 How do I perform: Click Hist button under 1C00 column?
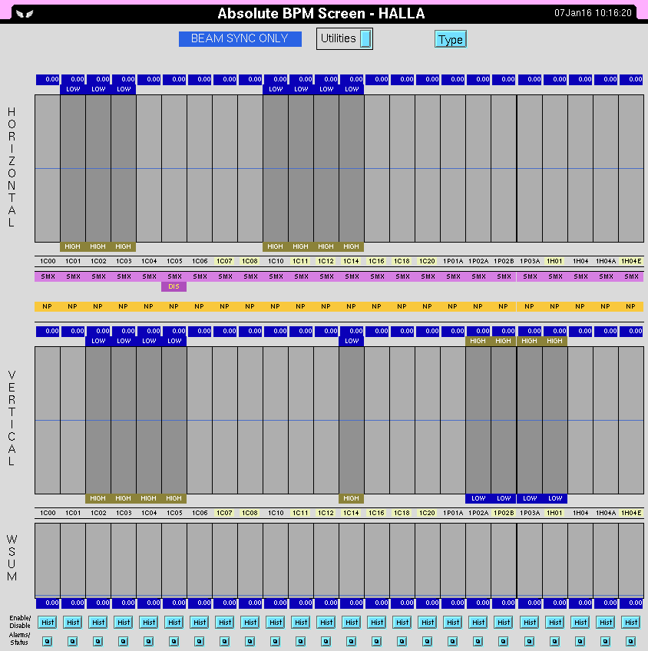[x=48, y=622]
